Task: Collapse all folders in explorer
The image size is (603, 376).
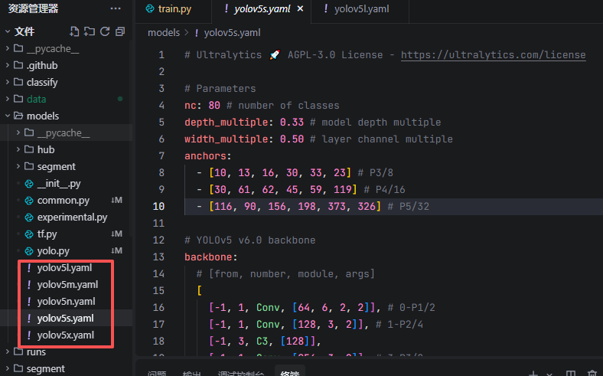Action: coord(120,31)
